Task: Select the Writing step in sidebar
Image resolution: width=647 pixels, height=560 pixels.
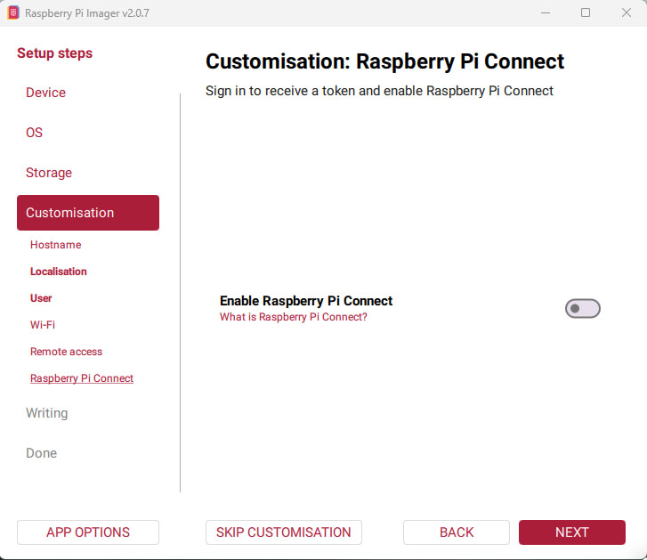Action: tap(46, 413)
